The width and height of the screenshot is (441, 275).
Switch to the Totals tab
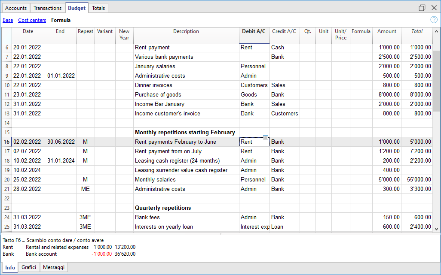click(x=98, y=8)
